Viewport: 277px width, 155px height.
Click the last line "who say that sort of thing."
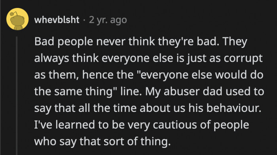[102, 142]
